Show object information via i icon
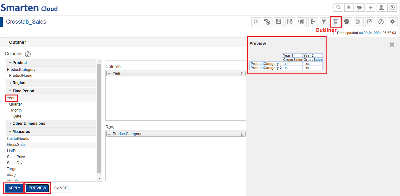The width and height of the screenshot is (400, 196). (x=381, y=22)
